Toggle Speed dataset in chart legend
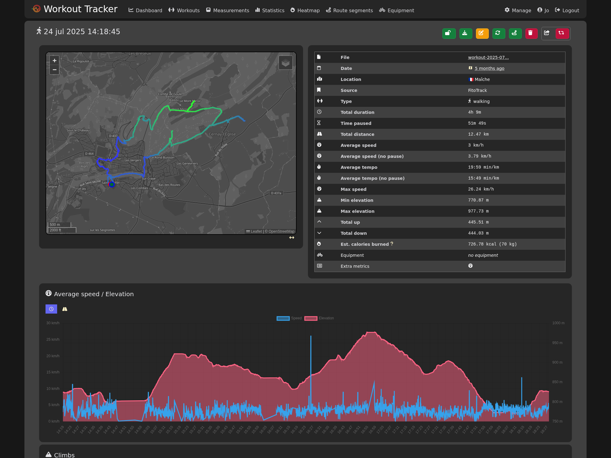The image size is (611, 458). coord(289,318)
